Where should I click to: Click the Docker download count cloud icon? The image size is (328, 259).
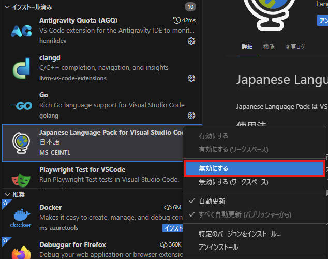[168, 208]
